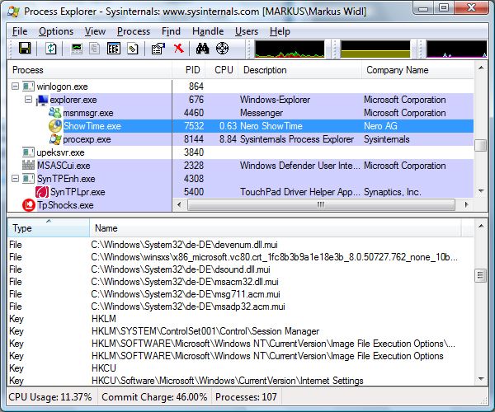Click the handle pane down scroll arrow

pyautogui.click(x=481, y=378)
